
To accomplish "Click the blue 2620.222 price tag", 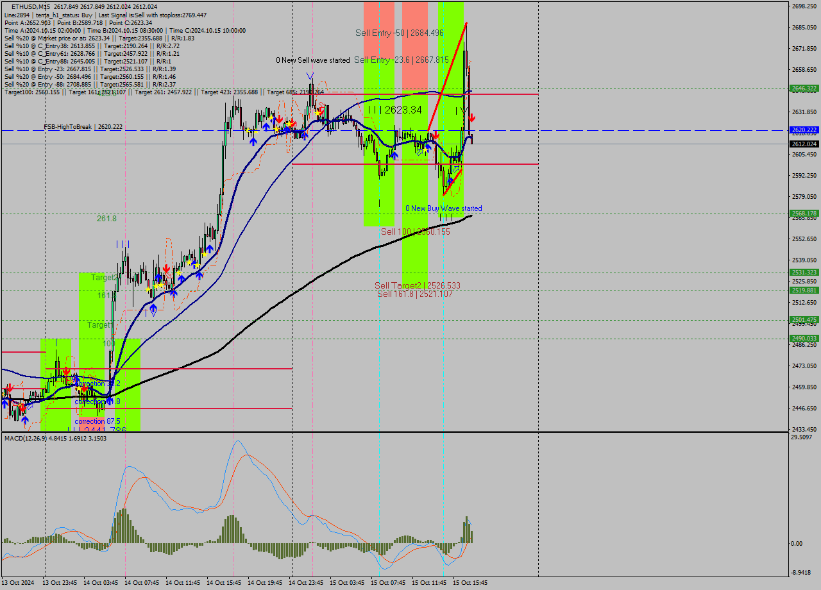I will click(x=804, y=130).
